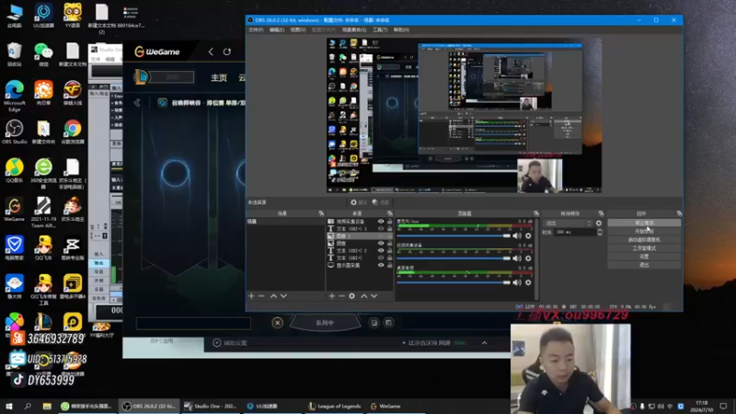Screen dimensions: 736x414
Task: Open source properties gear in sources toolbar
Action: coord(351,296)
